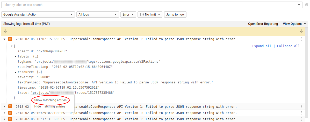Expand the resource field in the JSON
Screen dimensions: 310x122
(16, 72)
